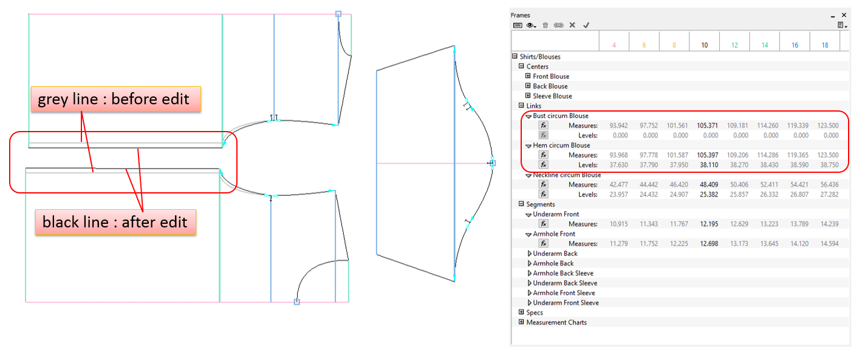Image resolution: width=862 pixels, height=356 pixels.
Task: Select the size 16 column header
Action: [x=795, y=45]
